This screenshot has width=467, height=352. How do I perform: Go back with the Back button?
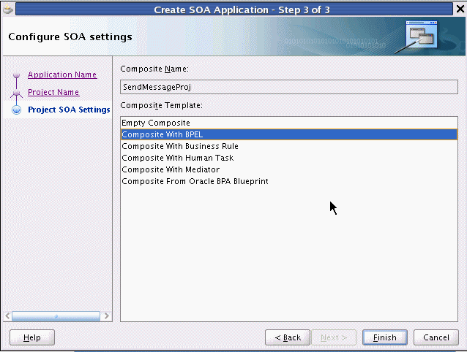click(288, 337)
